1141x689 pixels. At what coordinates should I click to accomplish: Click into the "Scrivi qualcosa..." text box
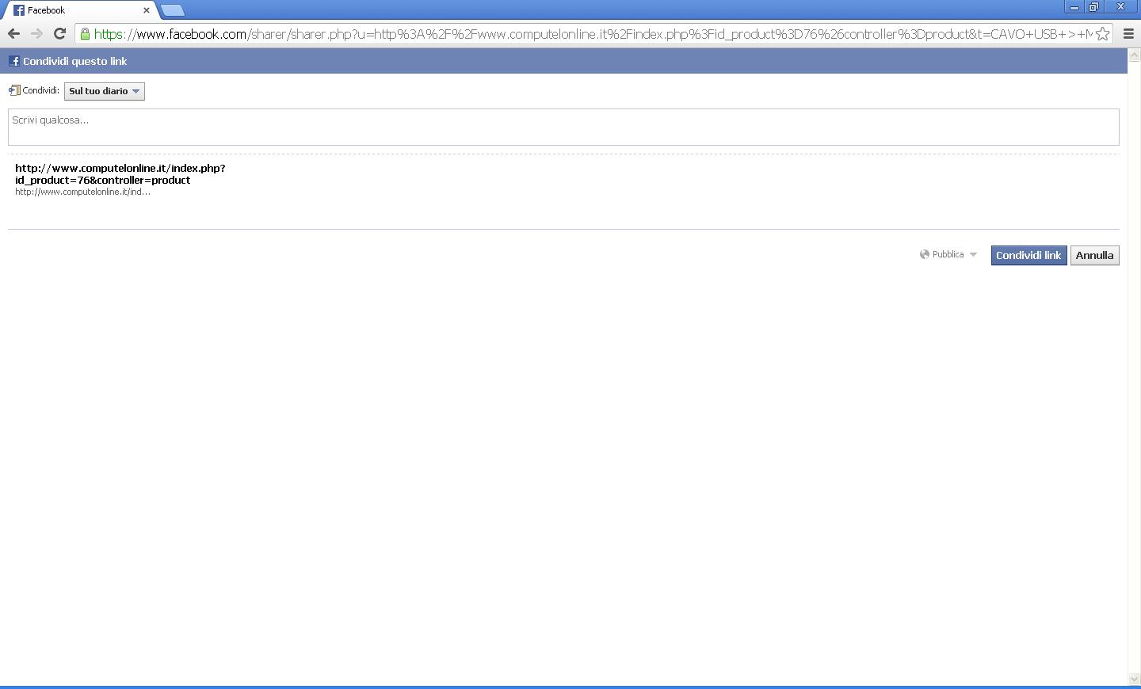(x=563, y=127)
